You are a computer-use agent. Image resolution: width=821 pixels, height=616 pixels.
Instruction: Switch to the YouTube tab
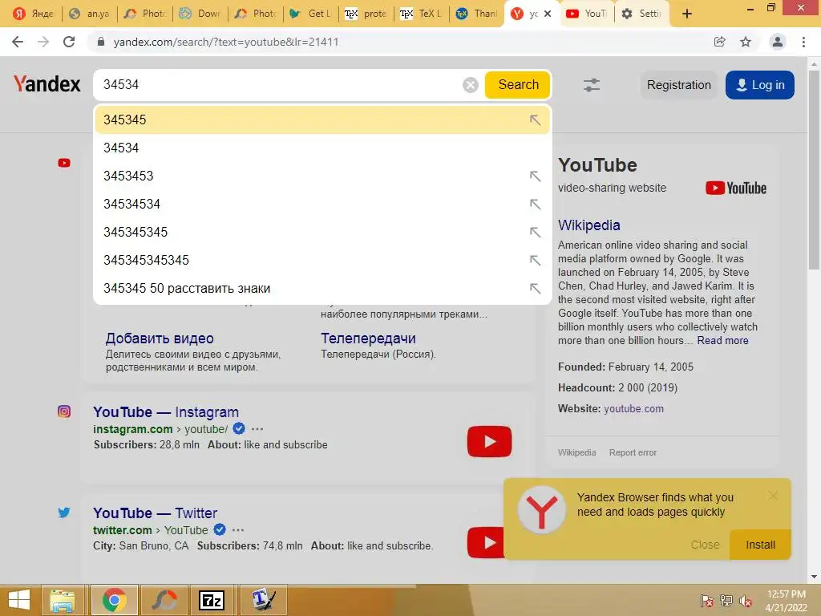click(587, 14)
